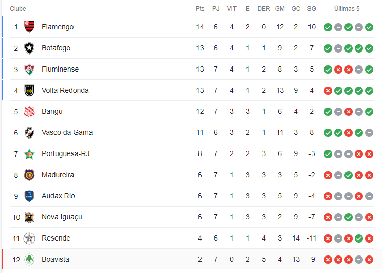The width and height of the screenshot is (382, 273).
Task: Open the Resende team link
Action: pos(56,238)
